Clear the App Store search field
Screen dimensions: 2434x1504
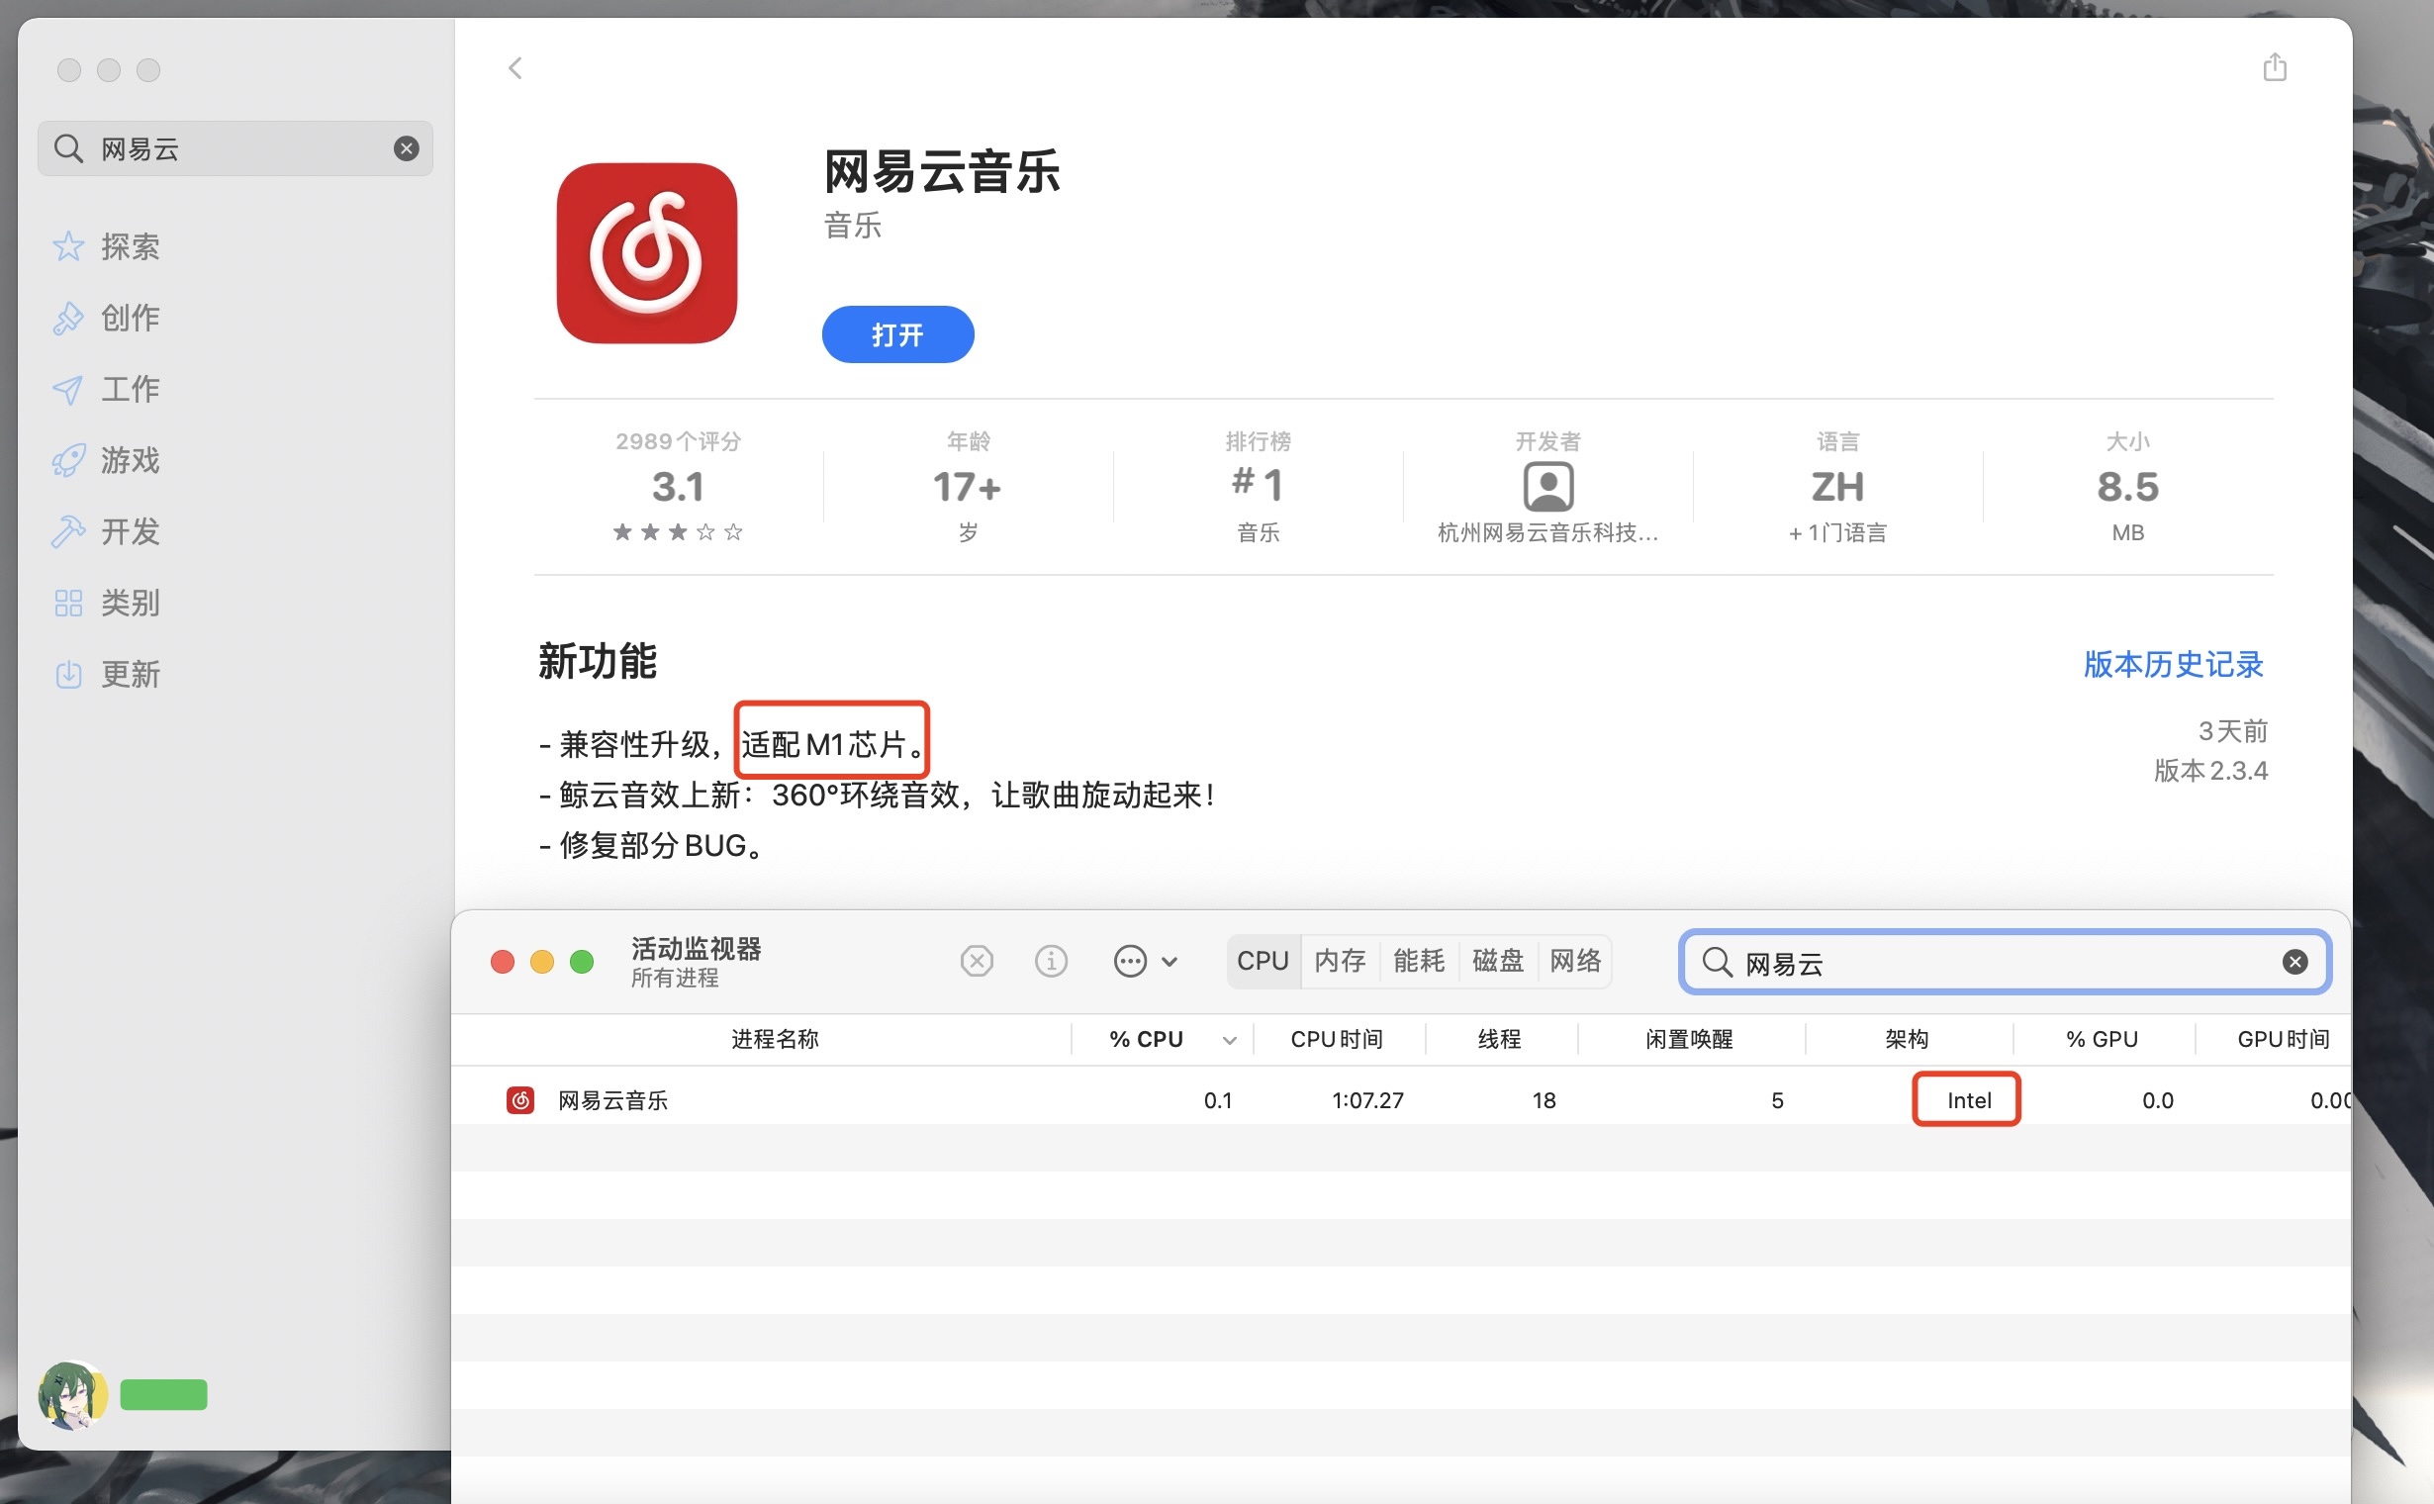(406, 148)
